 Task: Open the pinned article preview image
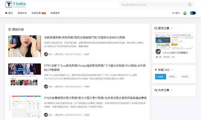[x=174, y=41]
